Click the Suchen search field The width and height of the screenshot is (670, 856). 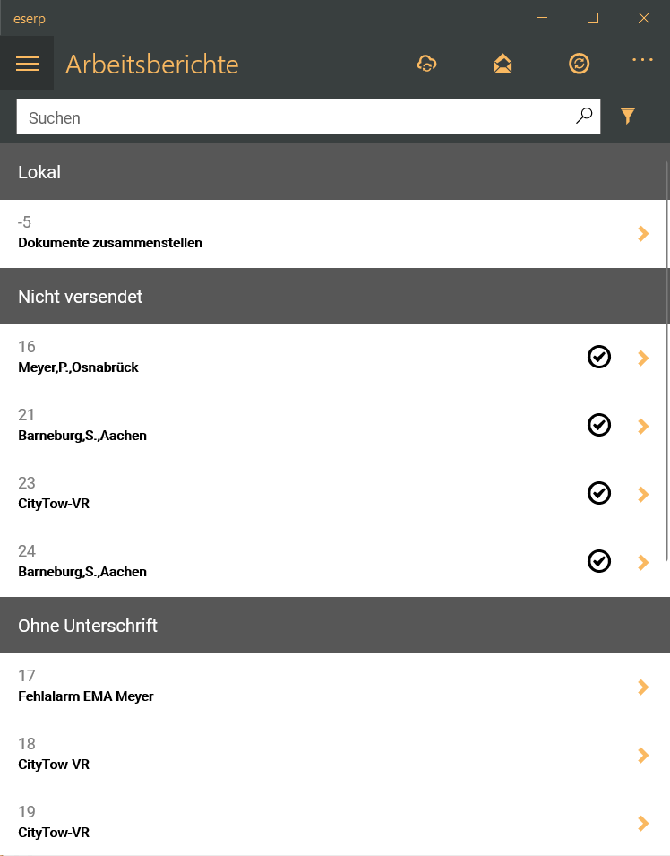[x=308, y=117]
